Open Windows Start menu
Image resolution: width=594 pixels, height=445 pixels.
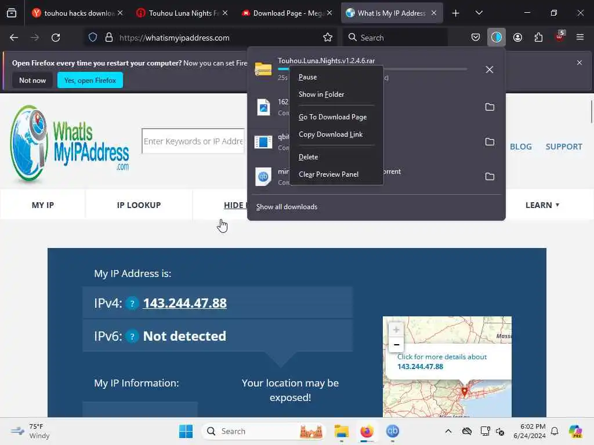(x=186, y=431)
